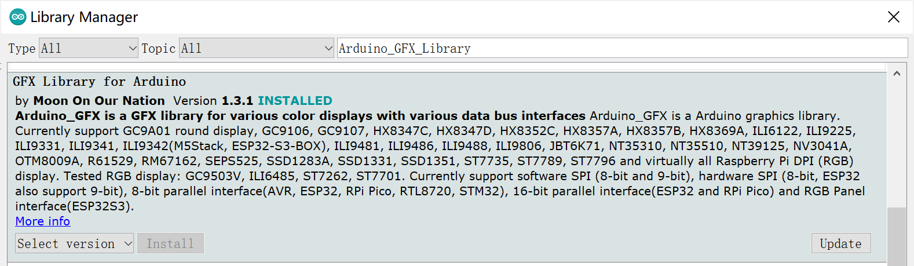
Task: Click the search field containing Arduino_GFX_Library
Action: [622, 48]
